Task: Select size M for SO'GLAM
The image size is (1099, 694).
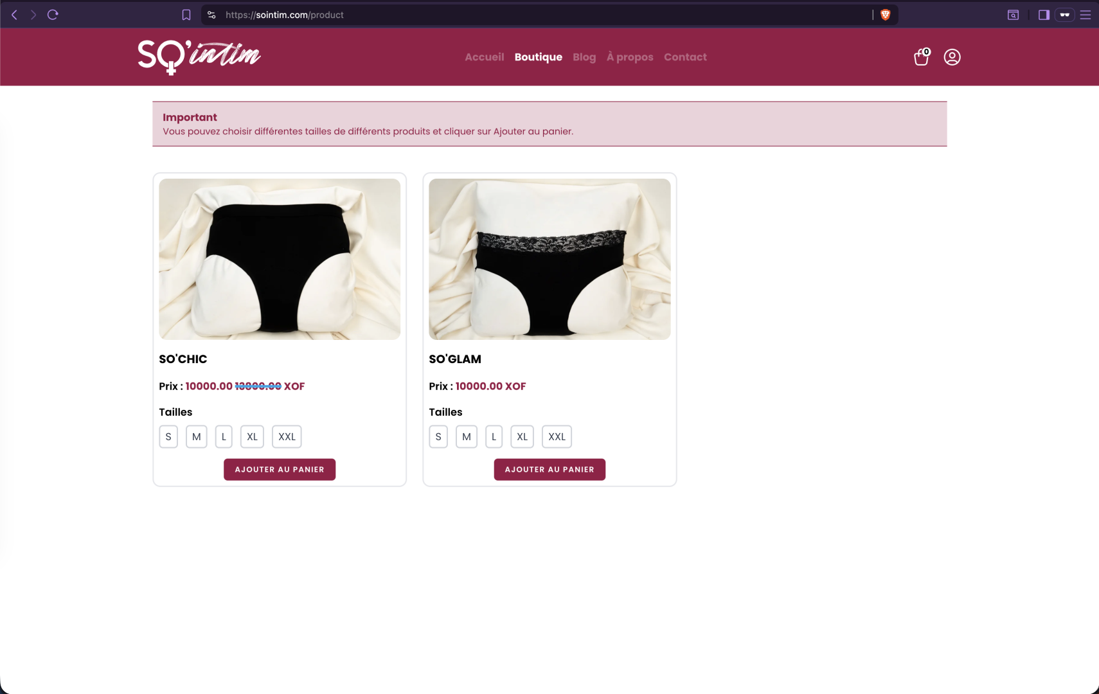Action: [467, 437]
